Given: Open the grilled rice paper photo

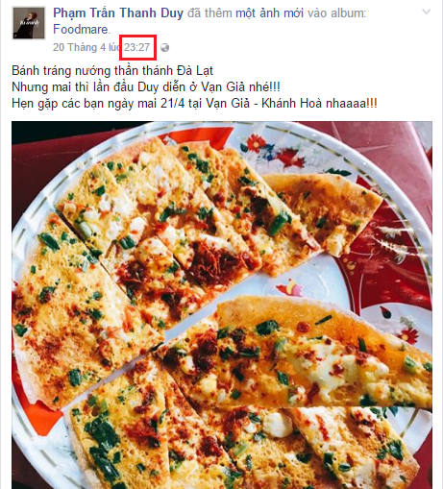Looking at the screenshot, I should click(222, 305).
